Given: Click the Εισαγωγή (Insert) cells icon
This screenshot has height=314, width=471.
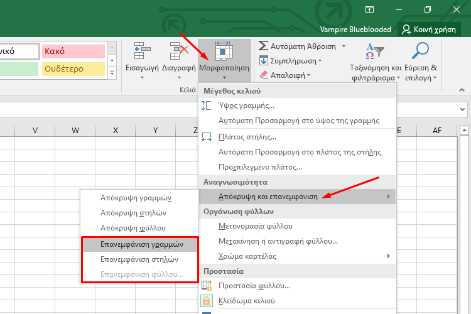Looking at the screenshot, I should (x=142, y=51).
